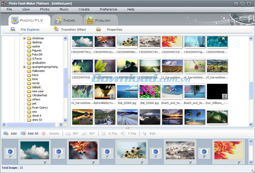Screen dimensions: 255x173
Task: Open the Photo menu
Action: [45, 9]
